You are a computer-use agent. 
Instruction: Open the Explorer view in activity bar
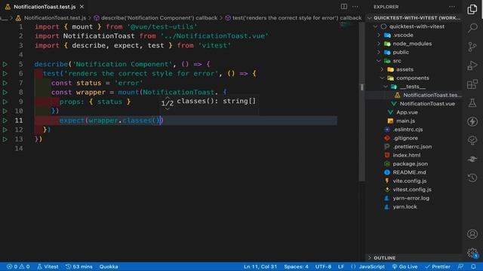click(472, 9)
